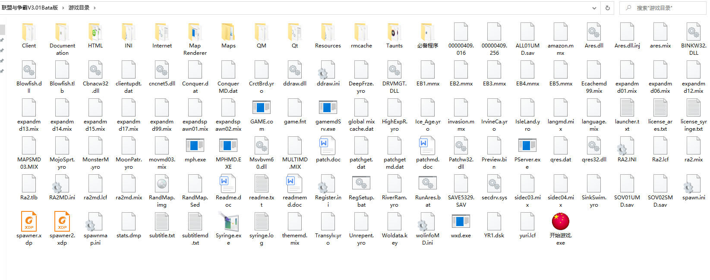710x280 pixels.
Task: Select the file named Conquer.dat
Action: click(x=195, y=78)
